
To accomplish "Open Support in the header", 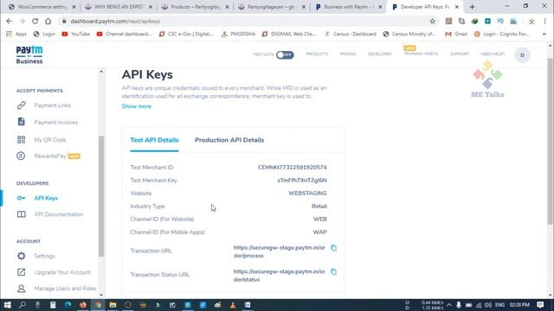I will coord(460,54).
